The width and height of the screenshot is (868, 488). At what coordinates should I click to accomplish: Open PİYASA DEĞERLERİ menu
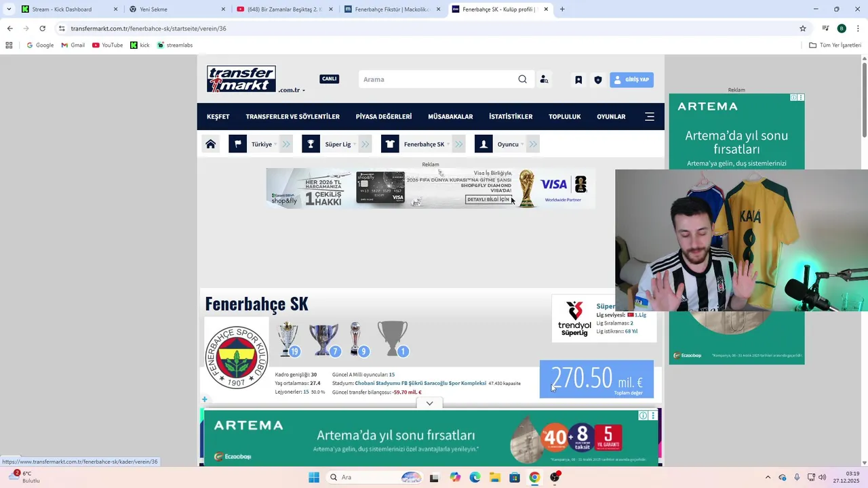(383, 117)
